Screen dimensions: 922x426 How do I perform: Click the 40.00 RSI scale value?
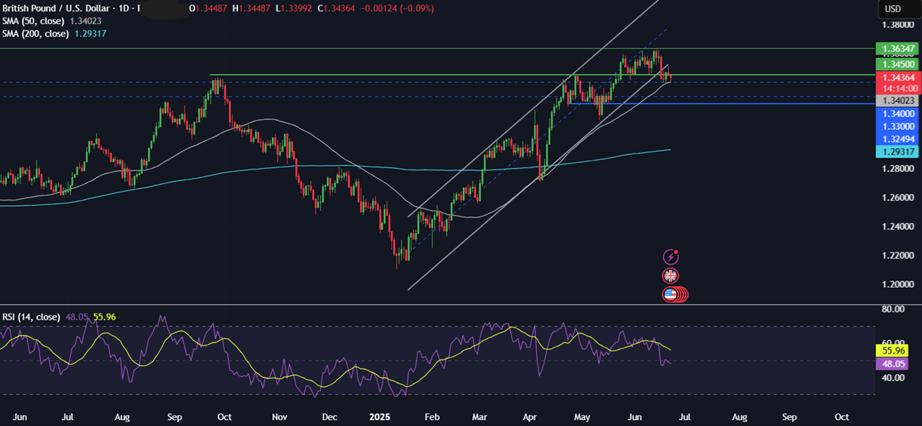(893, 378)
